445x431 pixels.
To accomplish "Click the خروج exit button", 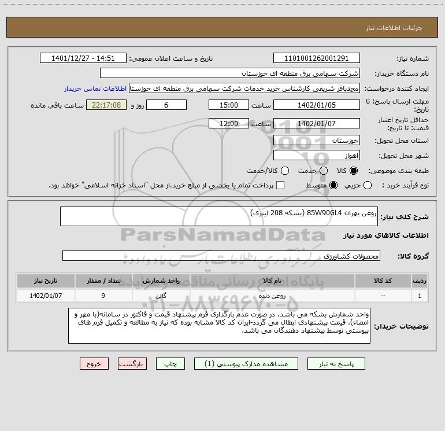I will click(x=94, y=364).
